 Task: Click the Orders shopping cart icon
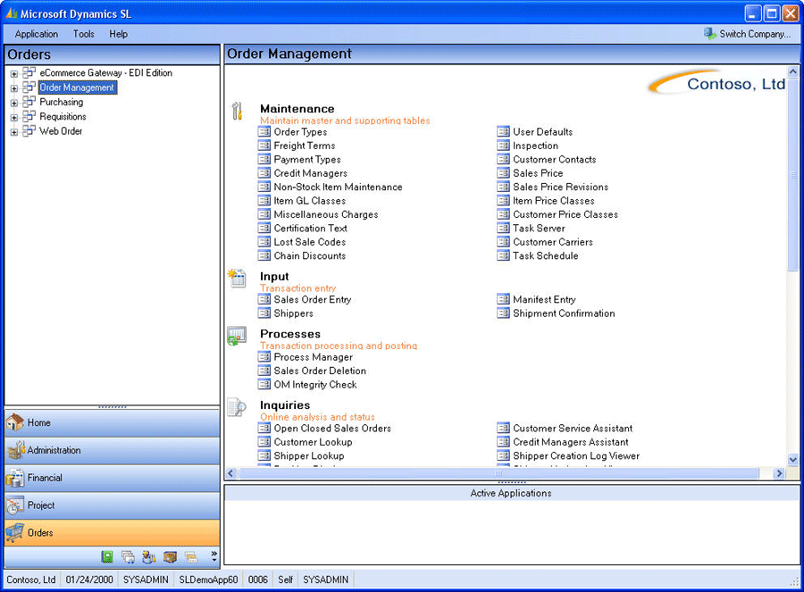pyautogui.click(x=15, y=533)
